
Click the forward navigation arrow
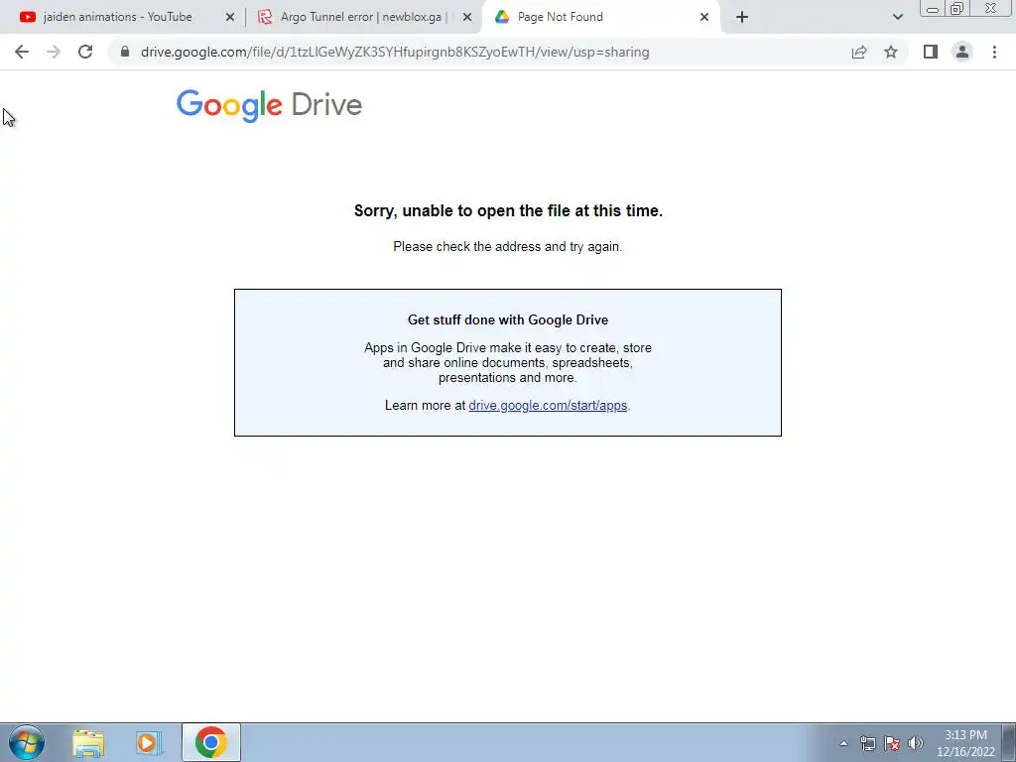coord(54,52)
